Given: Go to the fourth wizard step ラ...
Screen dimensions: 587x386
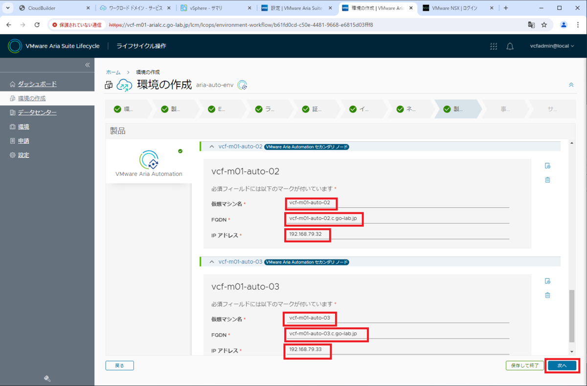Looking at the screenshot, I should pyautogui.click(x=271, y=109).
